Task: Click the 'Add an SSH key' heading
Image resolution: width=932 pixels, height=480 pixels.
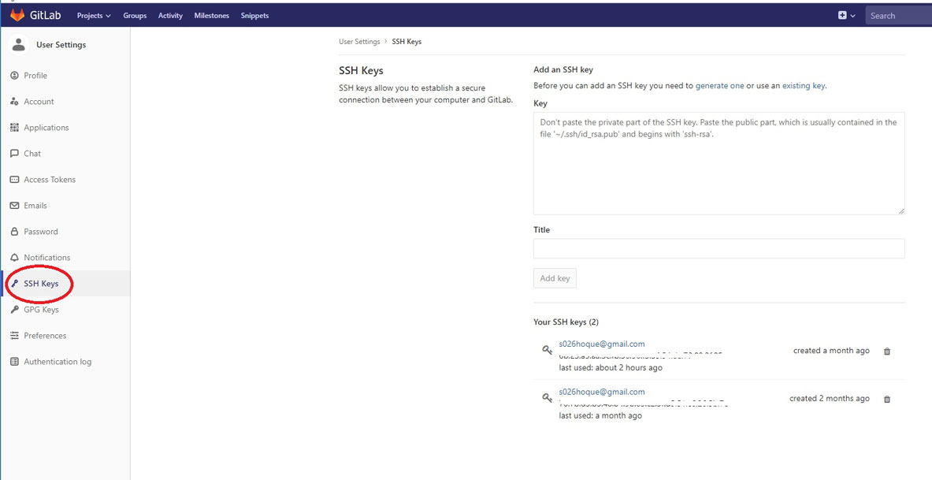Action: click(563, 69)
